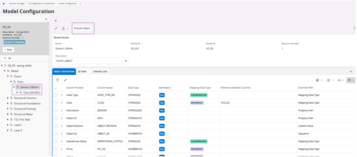Screen dimensions: 357x157
Task: Open the three-dot menu for the Class row
Action: [x=62, y=103]
